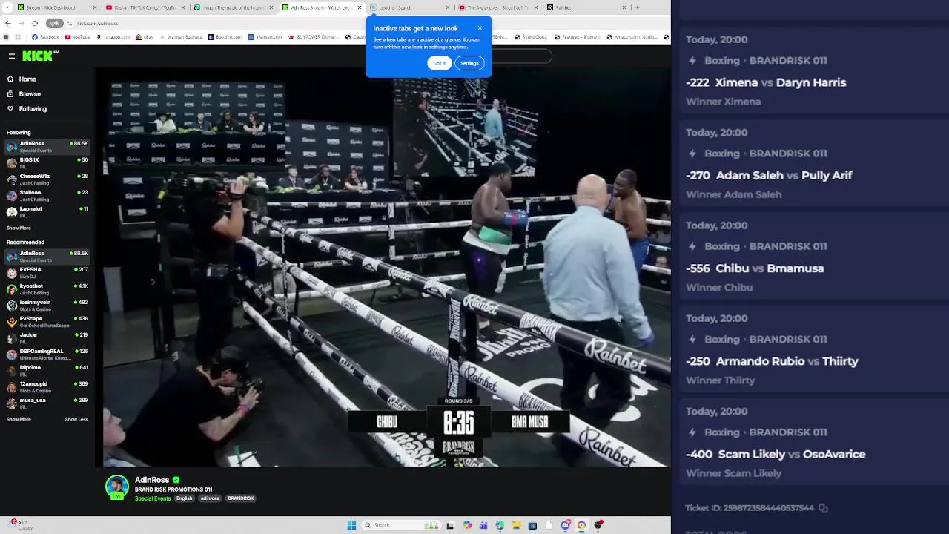Open Stellooo channel in Following list

coord(47,196)
